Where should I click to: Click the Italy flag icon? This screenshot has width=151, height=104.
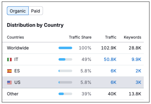[9, 60]
